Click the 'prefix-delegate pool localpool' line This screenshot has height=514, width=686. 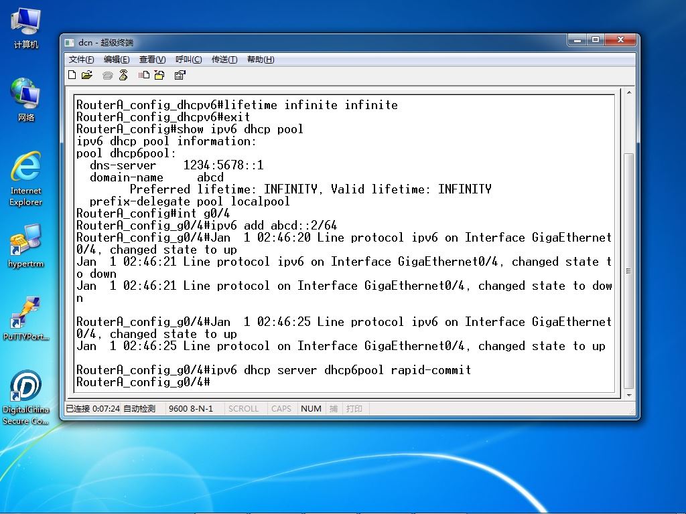(x=190, y=201)
